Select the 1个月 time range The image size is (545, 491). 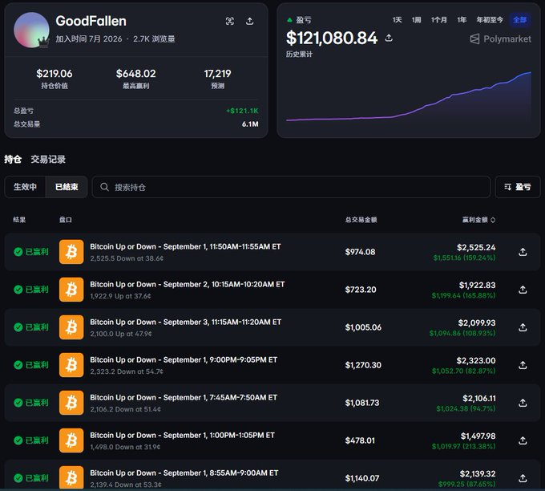coord(439,20)
